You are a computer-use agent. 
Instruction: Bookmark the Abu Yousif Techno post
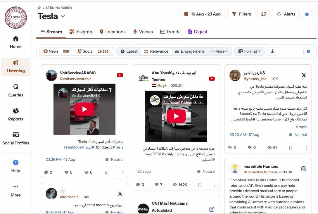200,185
